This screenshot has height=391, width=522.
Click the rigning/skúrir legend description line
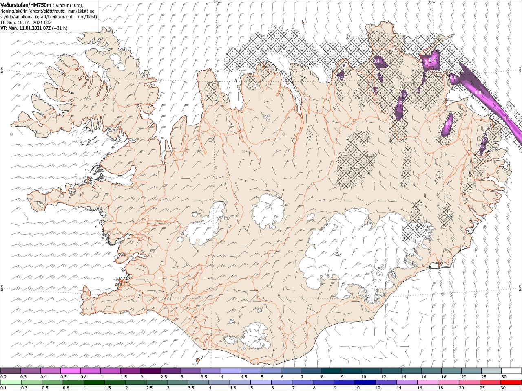pos(48,11)
